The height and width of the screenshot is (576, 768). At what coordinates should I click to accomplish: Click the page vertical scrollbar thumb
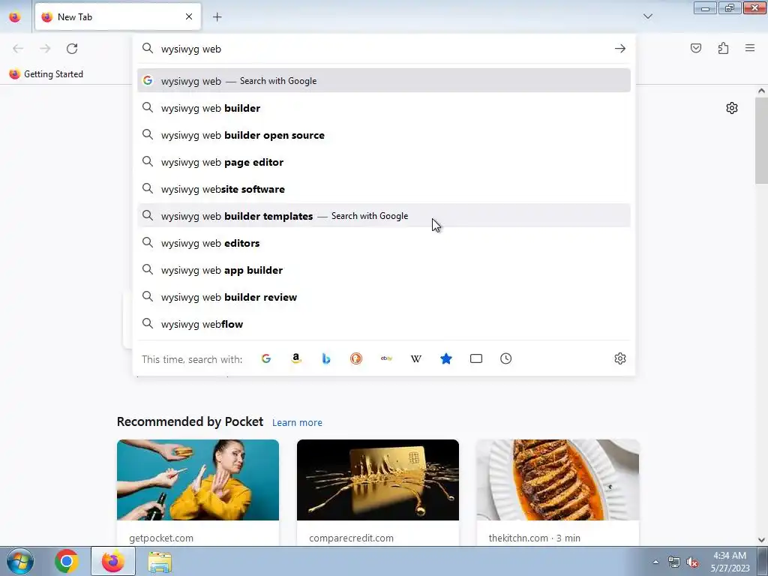(x=761, y=140)
